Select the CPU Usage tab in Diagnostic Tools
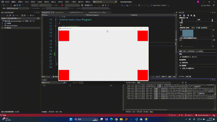 pyautogui.click(x=199, y=51)
